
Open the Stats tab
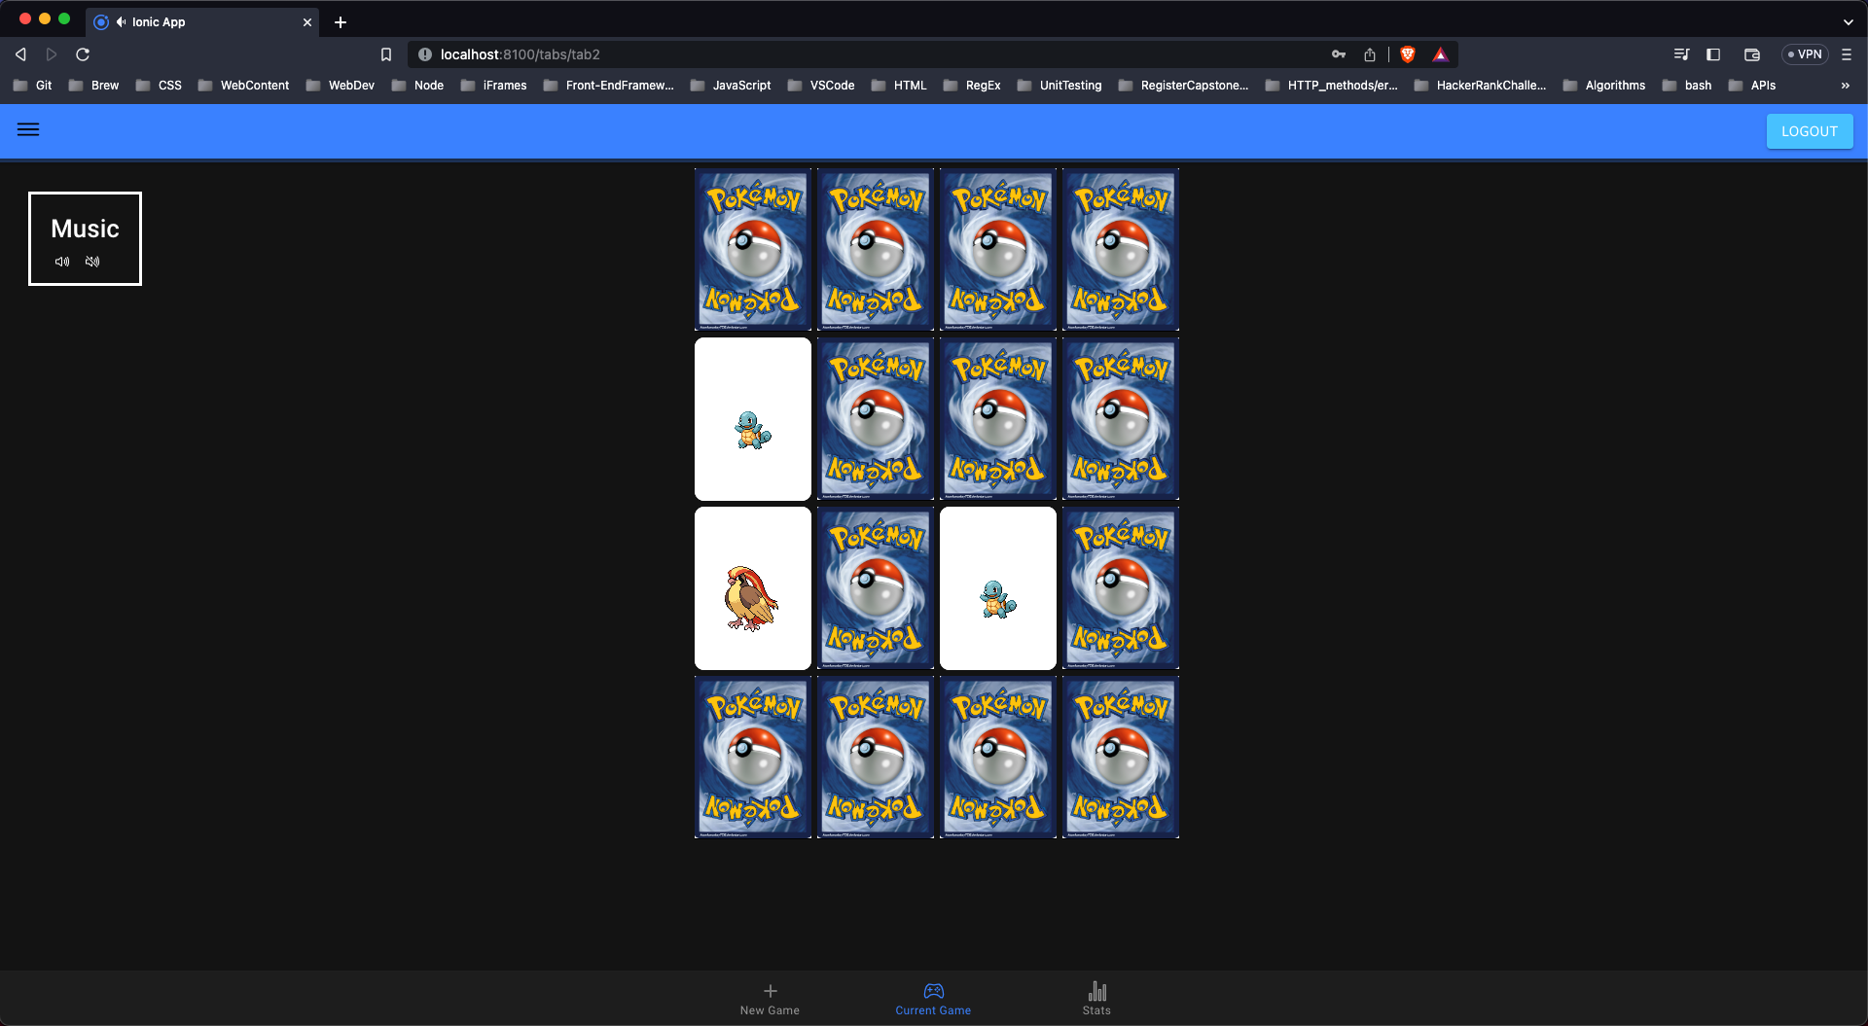1096,999
